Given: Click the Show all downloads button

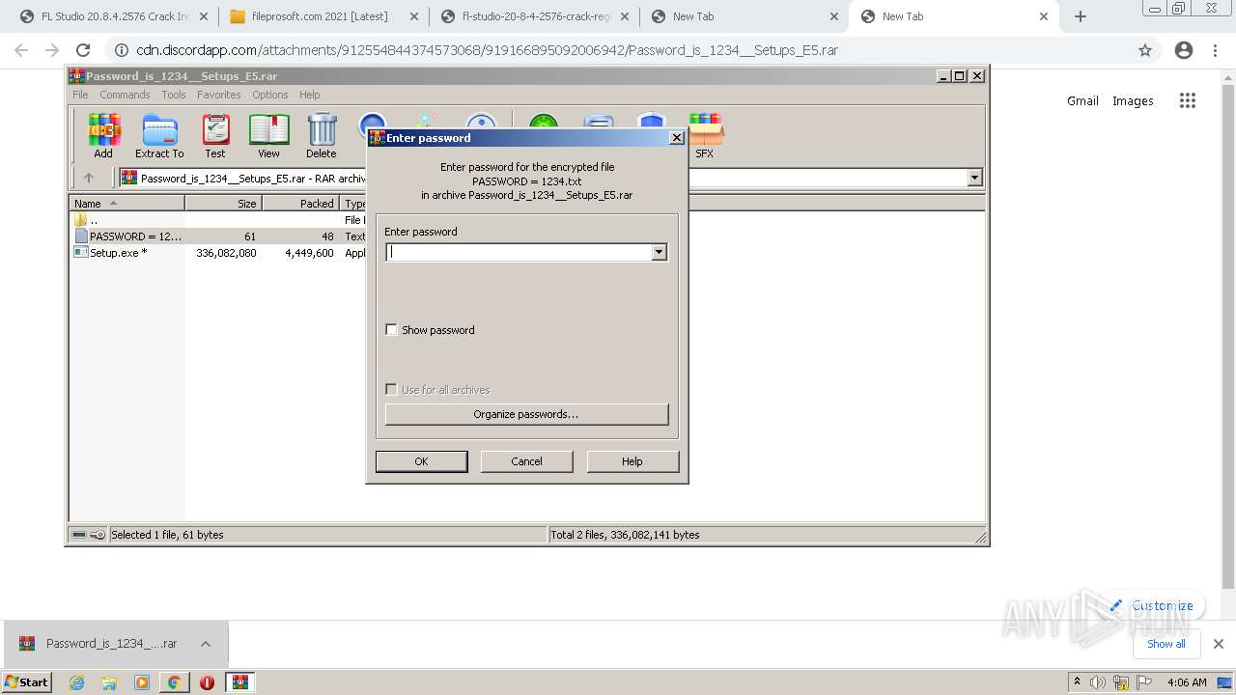Looking at the screenshot, I should coord(1166,644).
